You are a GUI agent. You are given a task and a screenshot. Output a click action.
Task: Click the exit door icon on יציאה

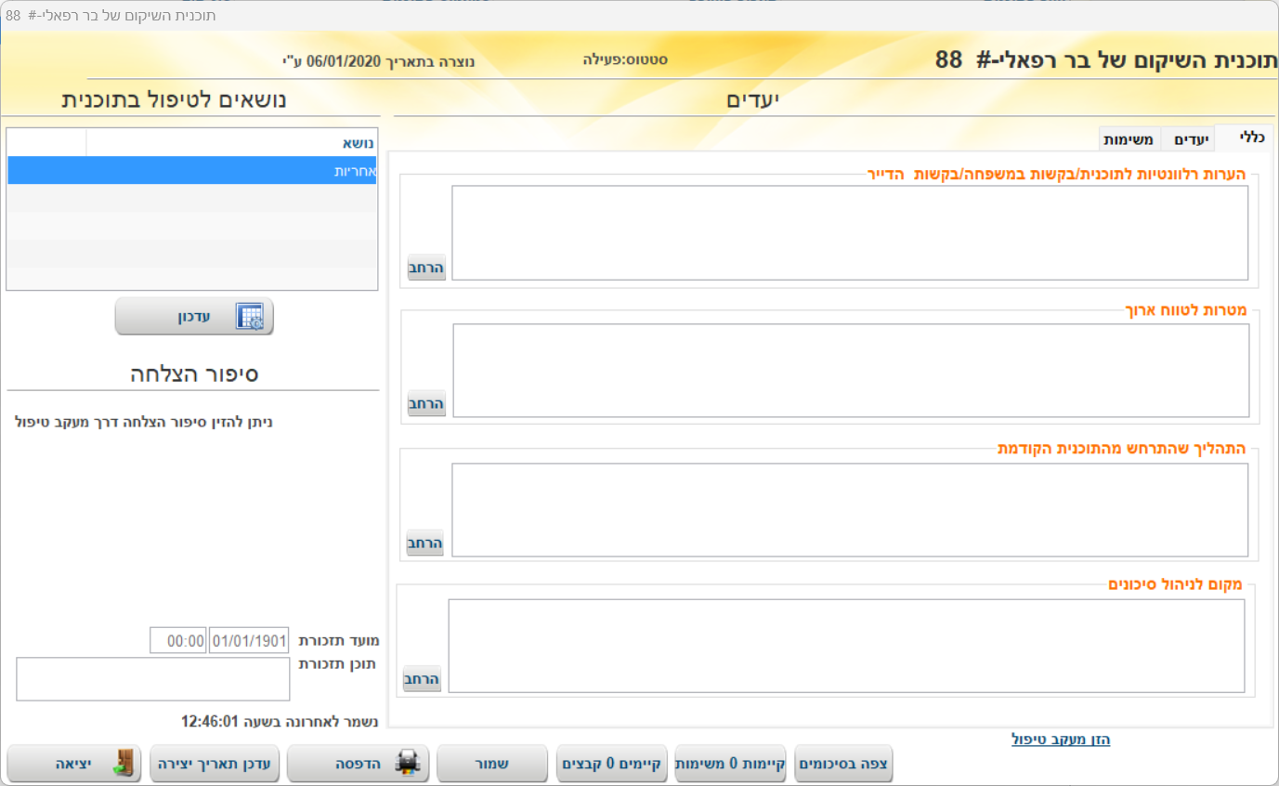click(123, 764)
